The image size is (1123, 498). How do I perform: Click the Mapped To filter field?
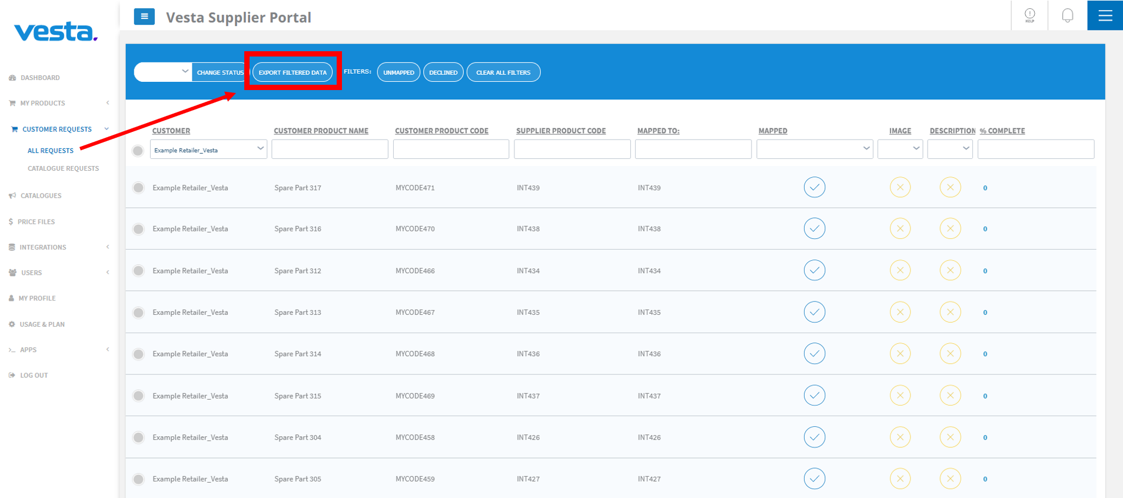tap(693, 149)
